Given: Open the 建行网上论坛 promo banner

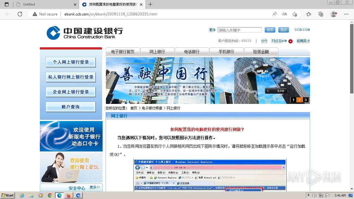Looking at the screenshot, I should click(71, 167).
